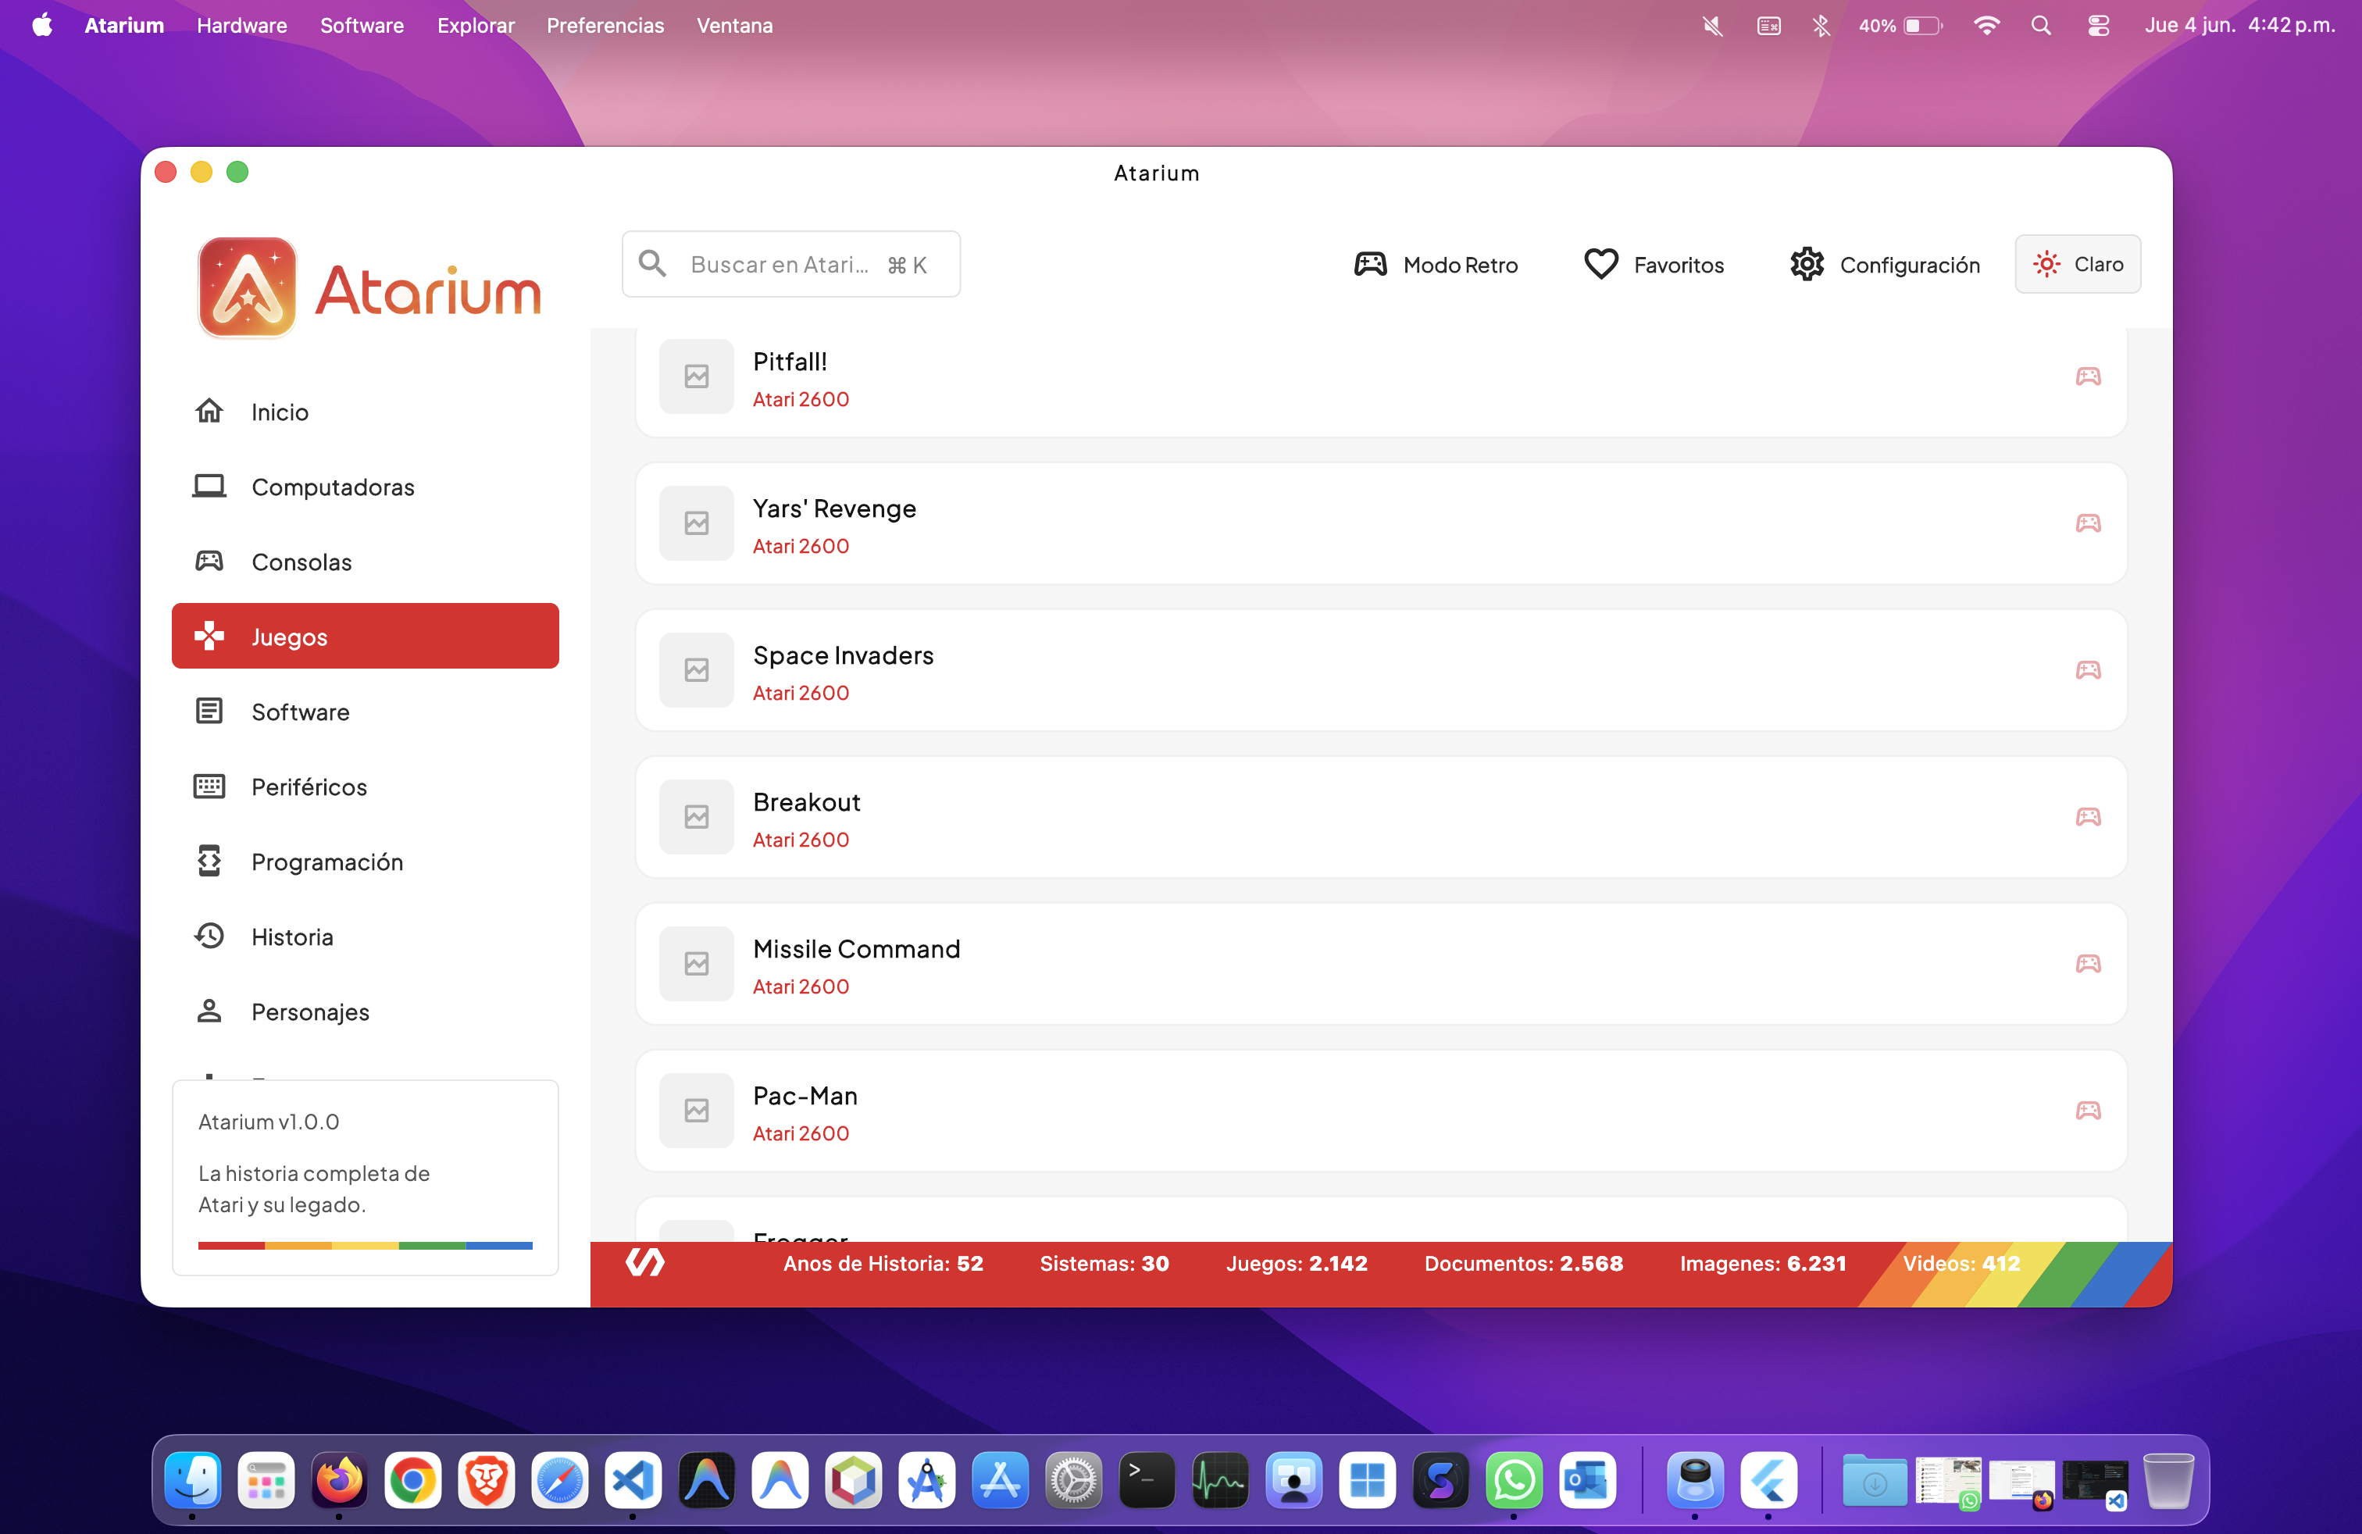Click the Imagenes: 6.231 status entry
The width and height of the screenshot is (2362, 1534).
coord(1763,1263)
